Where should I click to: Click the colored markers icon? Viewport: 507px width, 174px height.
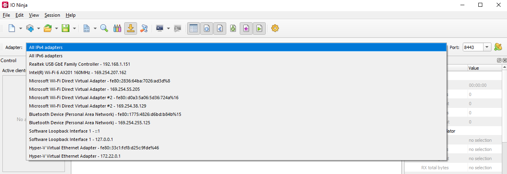point(117,28)
